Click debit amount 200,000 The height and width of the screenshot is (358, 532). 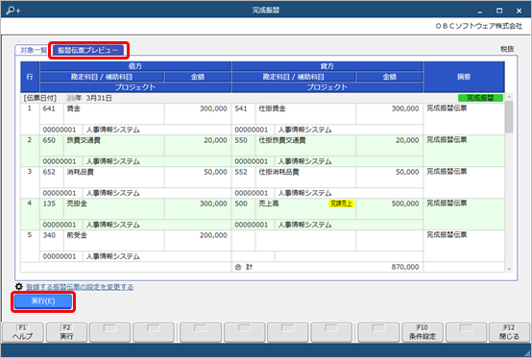(213, 235)
